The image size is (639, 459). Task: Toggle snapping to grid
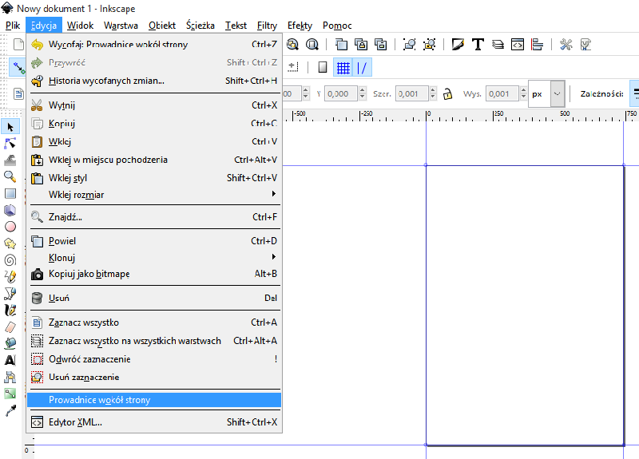click(x=343, y=68)
